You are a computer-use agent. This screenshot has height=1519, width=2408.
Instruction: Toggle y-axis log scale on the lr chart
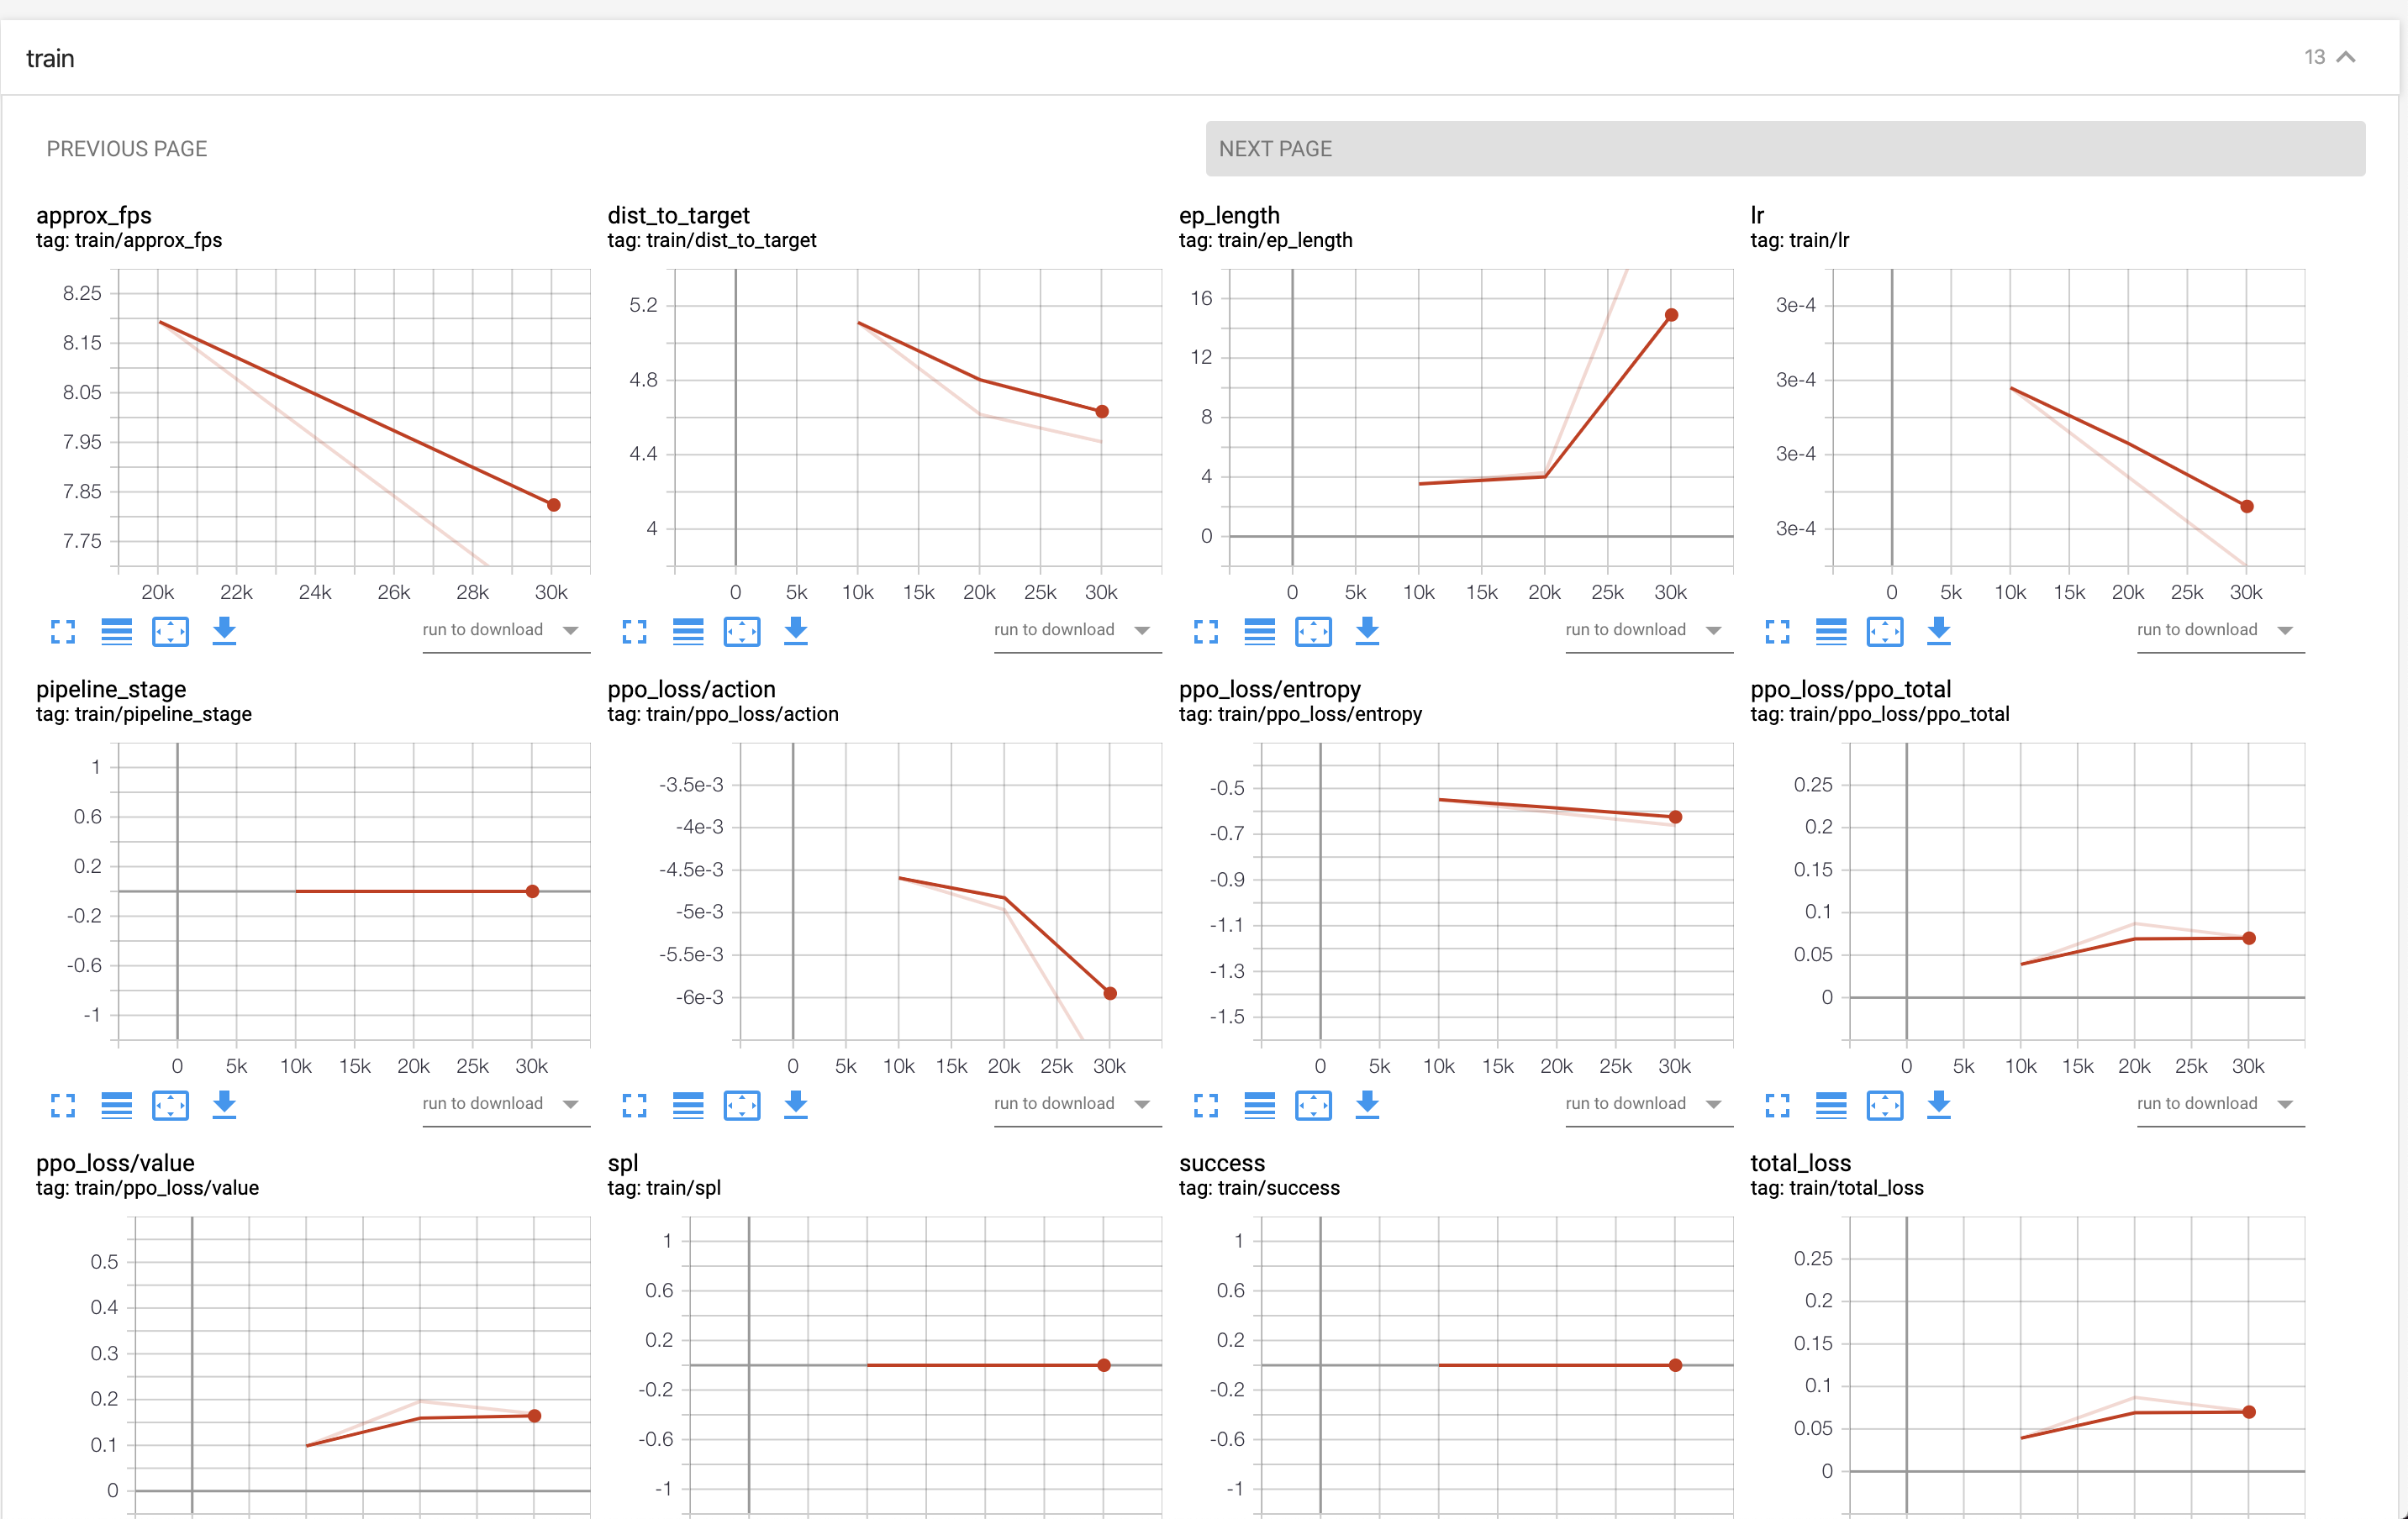tap(1830, 631)
